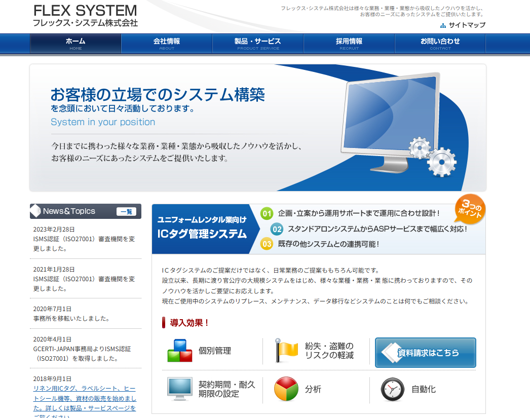Click the FLEX SYSTEM company logo
The image size is (530, 418).
pyautogui.click(x=85, y=16)
